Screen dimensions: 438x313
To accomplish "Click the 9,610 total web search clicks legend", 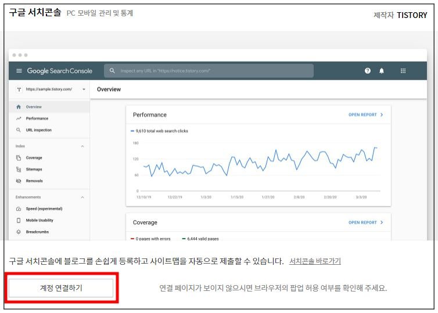I will tap(160, 131).
